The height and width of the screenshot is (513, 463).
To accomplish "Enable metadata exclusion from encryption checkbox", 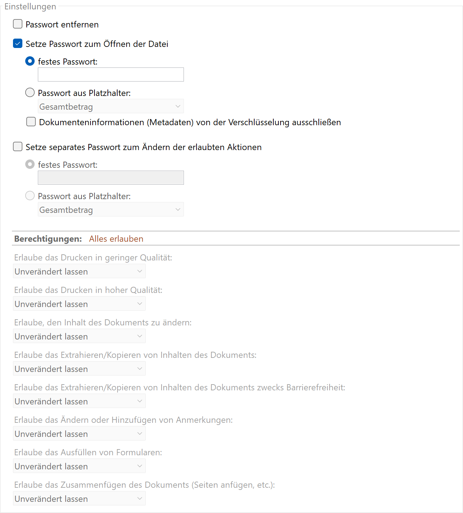I will (31, 122).
